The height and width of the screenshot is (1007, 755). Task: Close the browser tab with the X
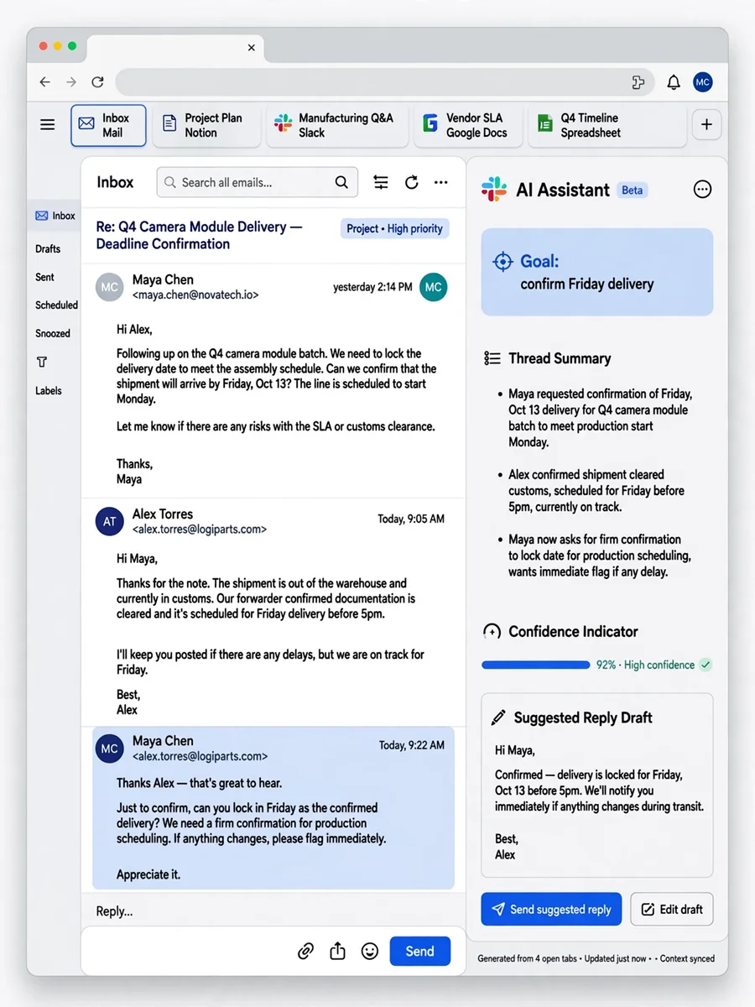[251, 48]
